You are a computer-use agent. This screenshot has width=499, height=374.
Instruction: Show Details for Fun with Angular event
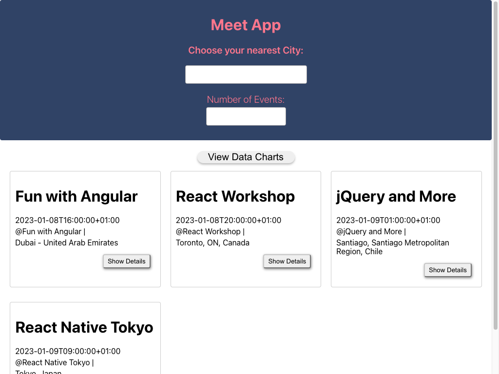pyautogui.click(x=126, y=261)
